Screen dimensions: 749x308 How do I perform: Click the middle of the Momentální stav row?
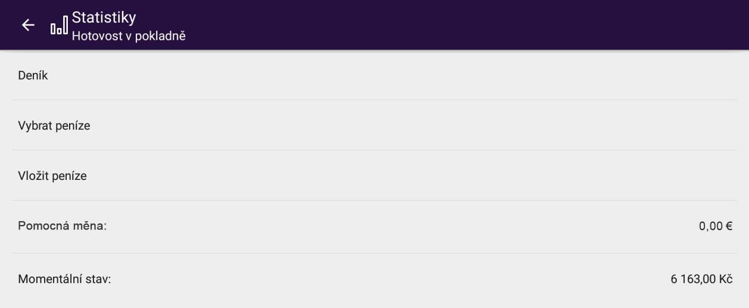375,279
